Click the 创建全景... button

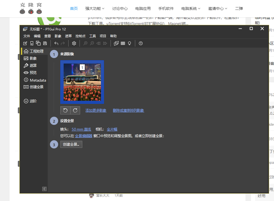point(71,144)
